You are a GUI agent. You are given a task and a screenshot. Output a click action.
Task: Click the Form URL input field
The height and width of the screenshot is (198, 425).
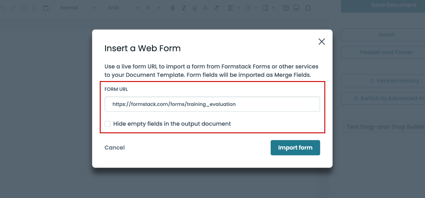coord(212,104)
